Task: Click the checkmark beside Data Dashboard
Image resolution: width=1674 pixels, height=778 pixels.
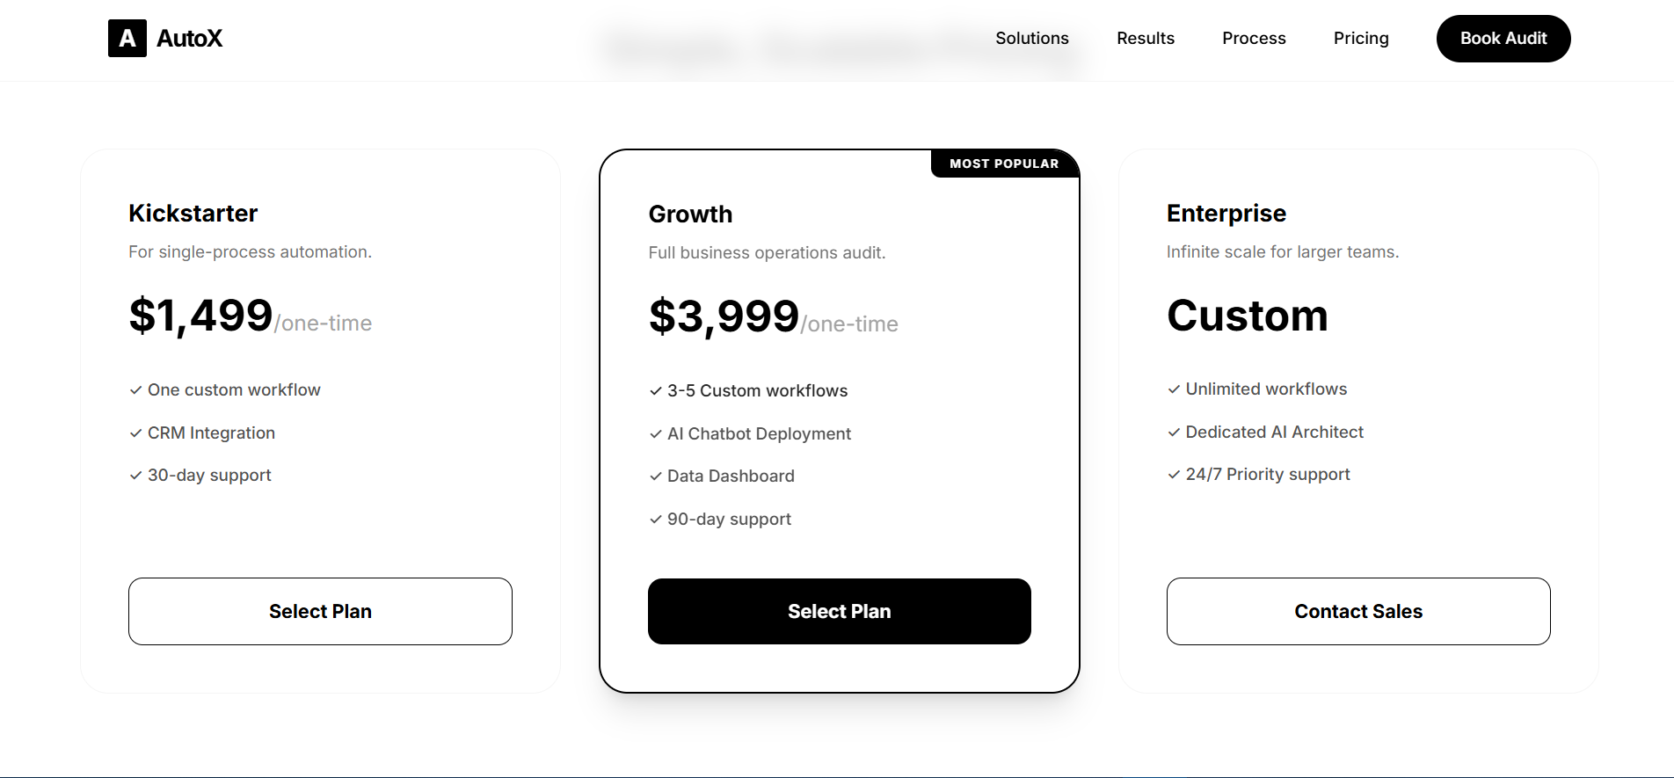Action: click(x=655, y=476)
